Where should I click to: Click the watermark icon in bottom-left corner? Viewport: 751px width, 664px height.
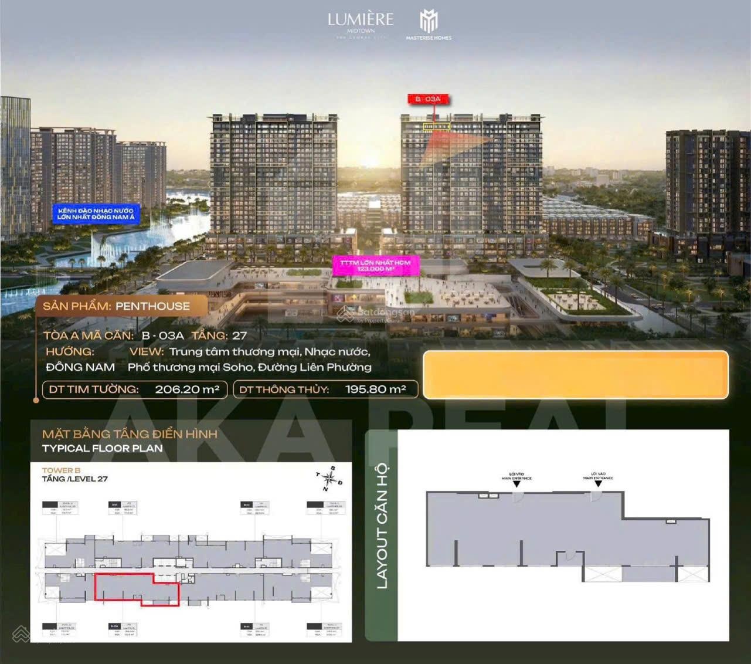click(21, 633)
